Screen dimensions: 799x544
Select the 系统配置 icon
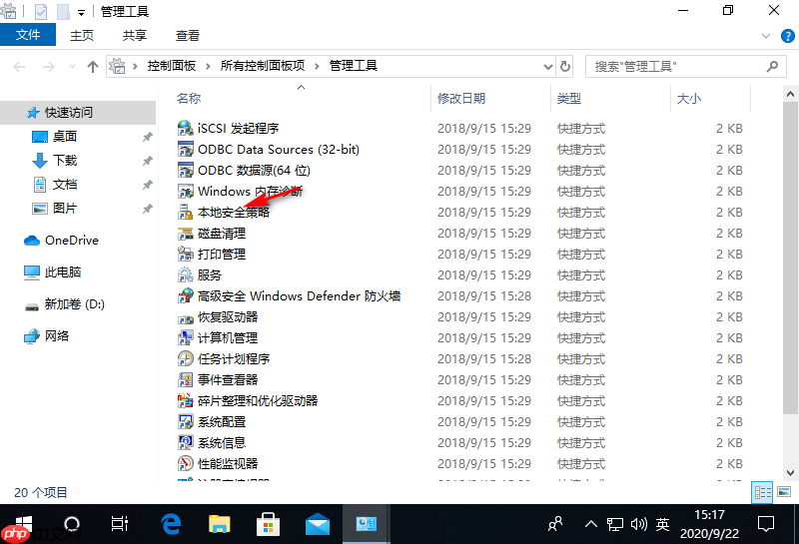pyautogui.click(x=185, y=422)
